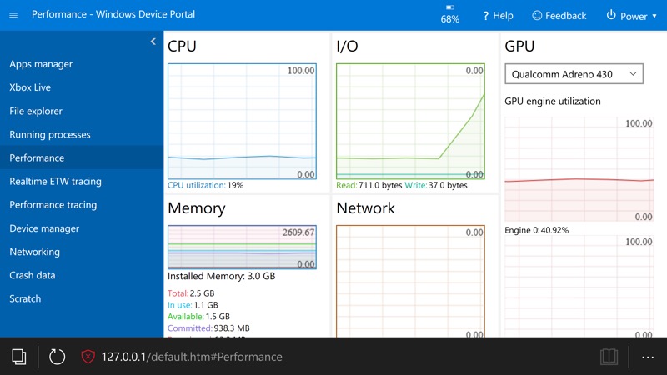This screenshot has width=667, height=375.
Task: Click the red security shield icon
Action: click(88, 357)
